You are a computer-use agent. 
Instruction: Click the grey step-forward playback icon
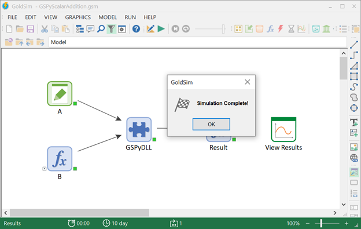click(x=175, y=29)
